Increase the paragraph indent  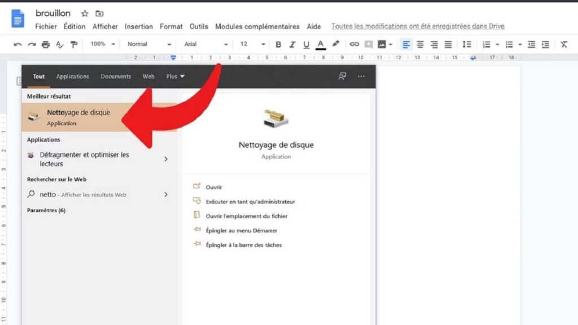(546, 45)
